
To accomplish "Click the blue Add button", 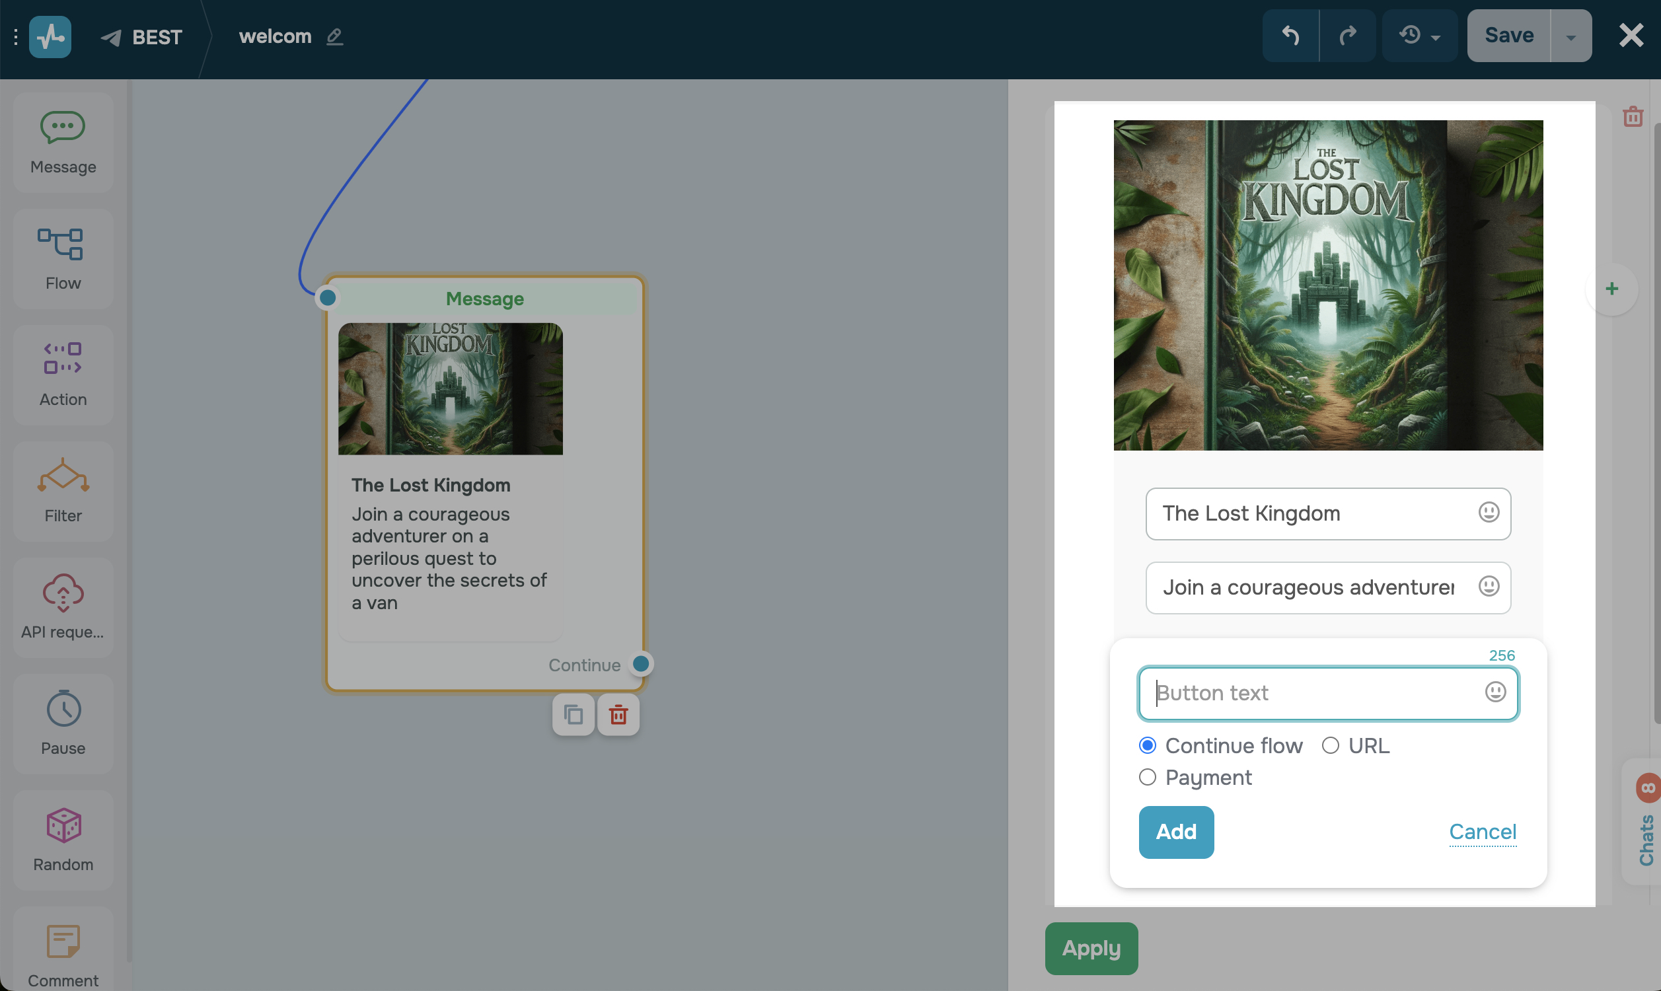I will [x=1175, y=832].
